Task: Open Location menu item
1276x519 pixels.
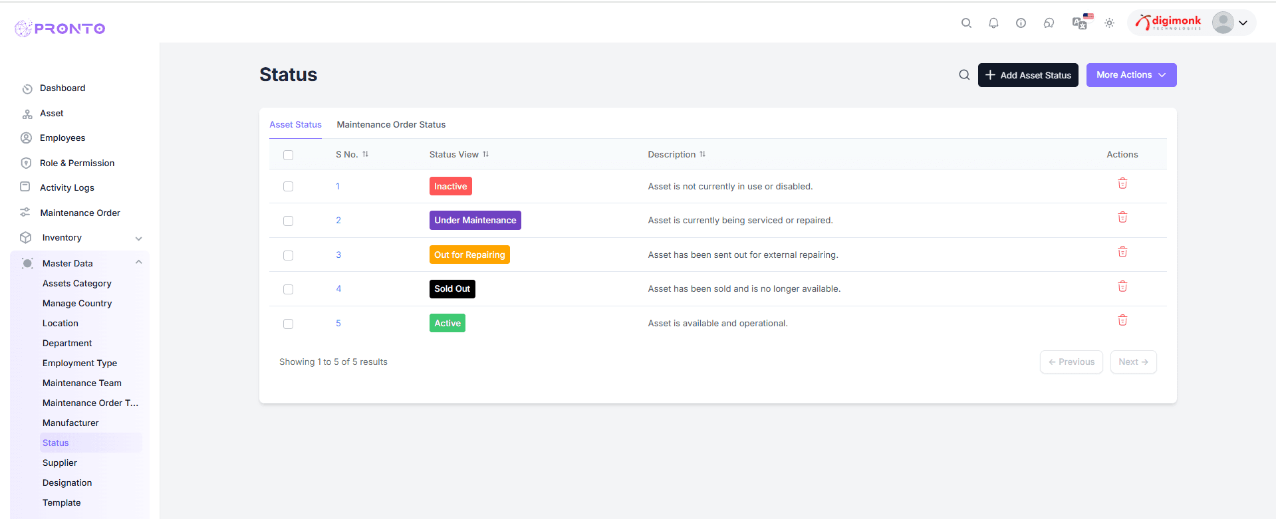Action: [61, 323]
